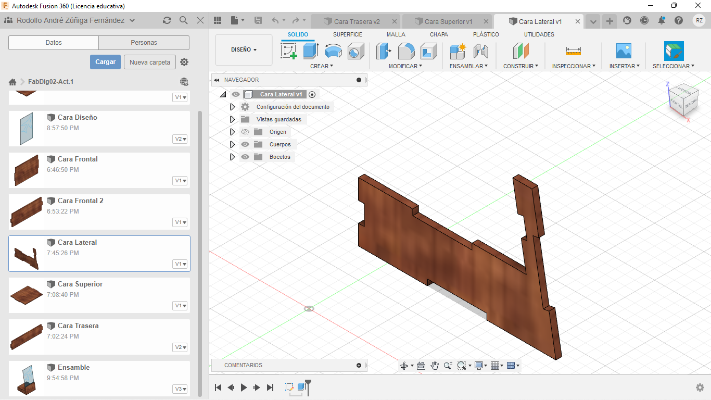711x400 pixels.
Task: Toggle visibility of the Bocetos folder
Action: pos(245,157)
